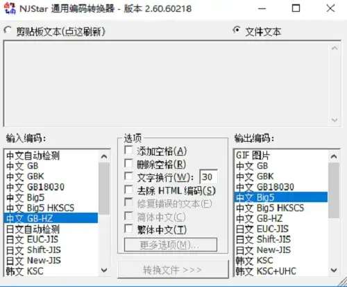Click the input encoding list scroll up arrow
Viewport: 347px width, 287px height.
pos(104,156)
